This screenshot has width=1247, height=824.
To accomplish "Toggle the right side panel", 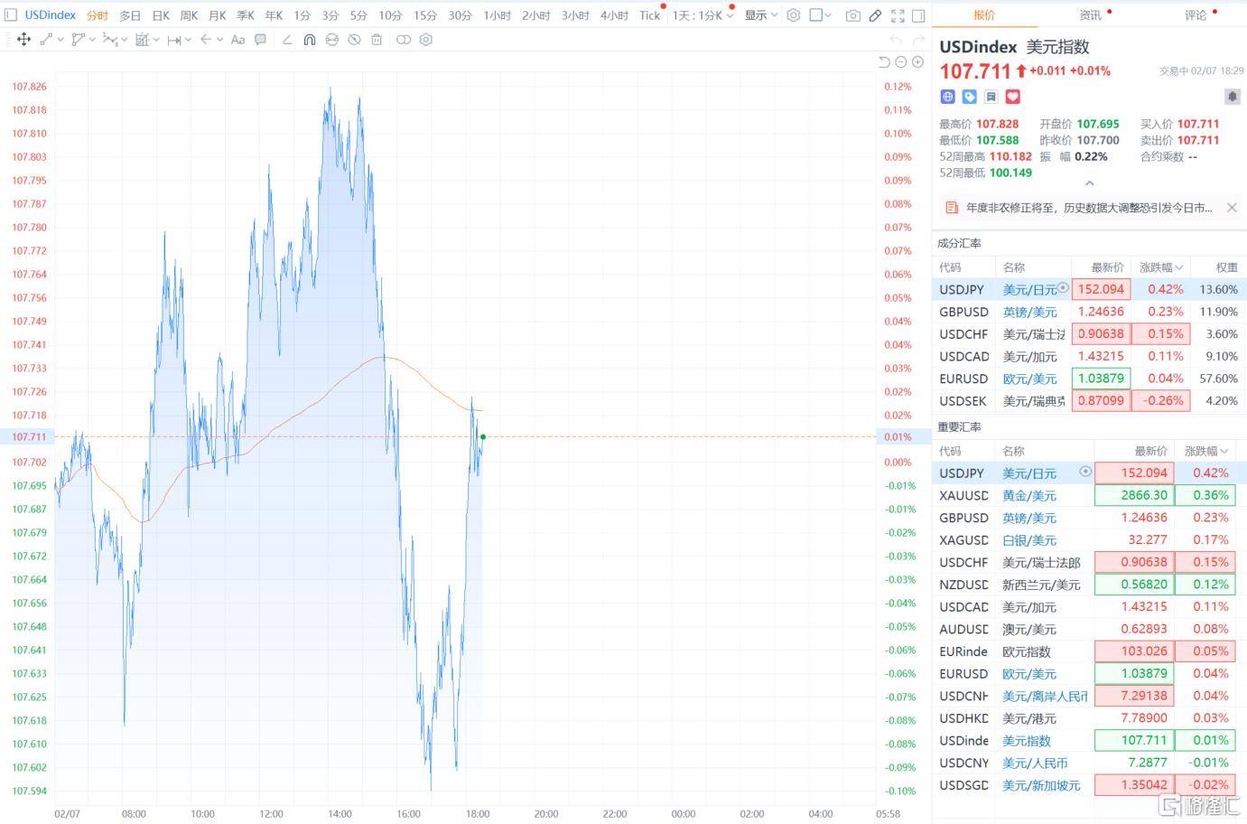I will [918, 15].
